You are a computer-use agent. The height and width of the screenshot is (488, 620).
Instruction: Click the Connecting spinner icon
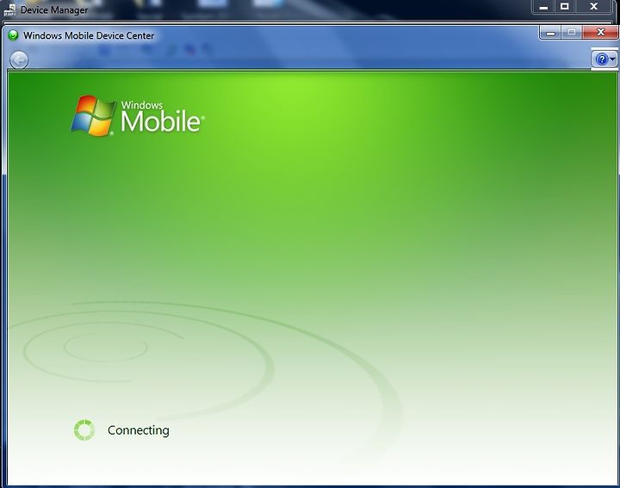tap(84, 430)
